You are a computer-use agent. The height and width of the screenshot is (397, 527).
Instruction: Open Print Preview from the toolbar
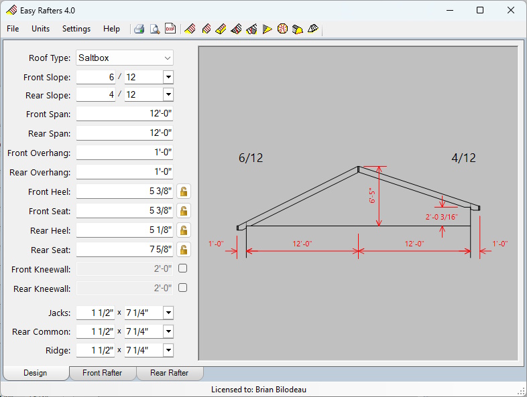[155, 29]
